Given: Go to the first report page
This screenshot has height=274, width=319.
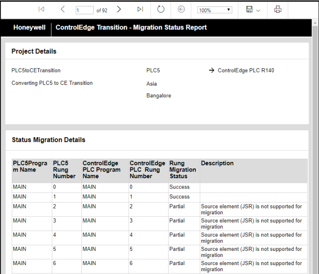Looking at the screenshot, I should coord(41,9).
